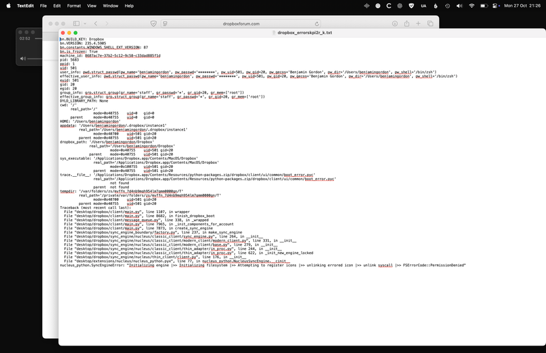Click the 'effective_user_info' line

pos(259,76)
